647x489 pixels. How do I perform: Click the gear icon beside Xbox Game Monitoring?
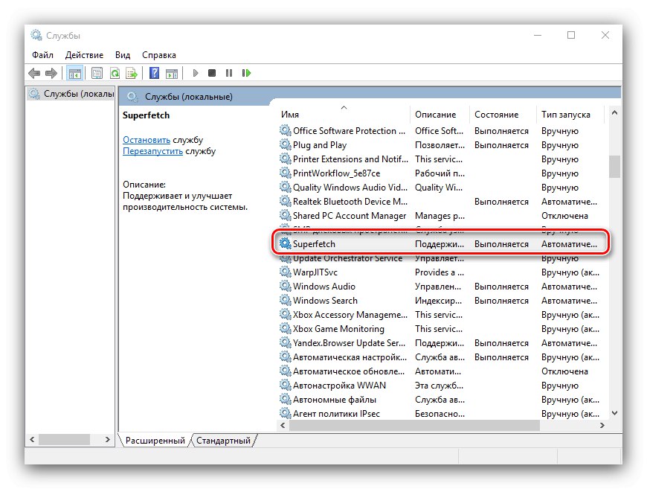click(x=285, y=328)
